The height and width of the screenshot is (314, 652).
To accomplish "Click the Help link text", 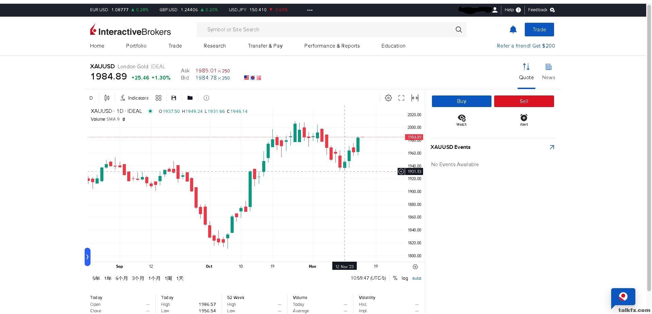I will [x=509, y=10].
